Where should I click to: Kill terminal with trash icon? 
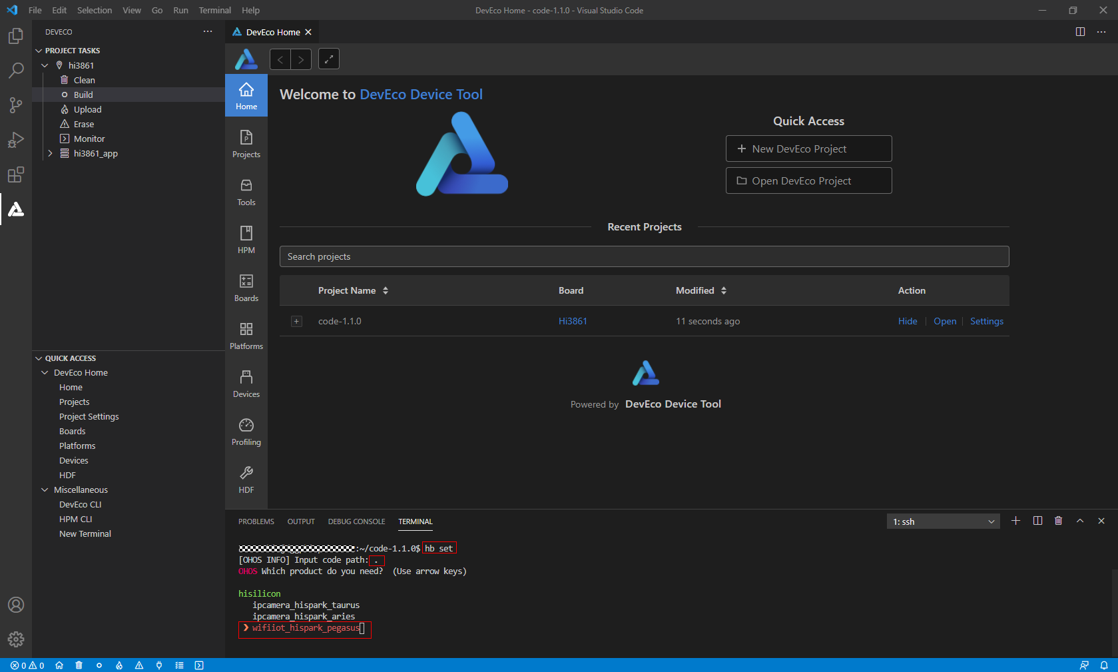pos(1059,521)
